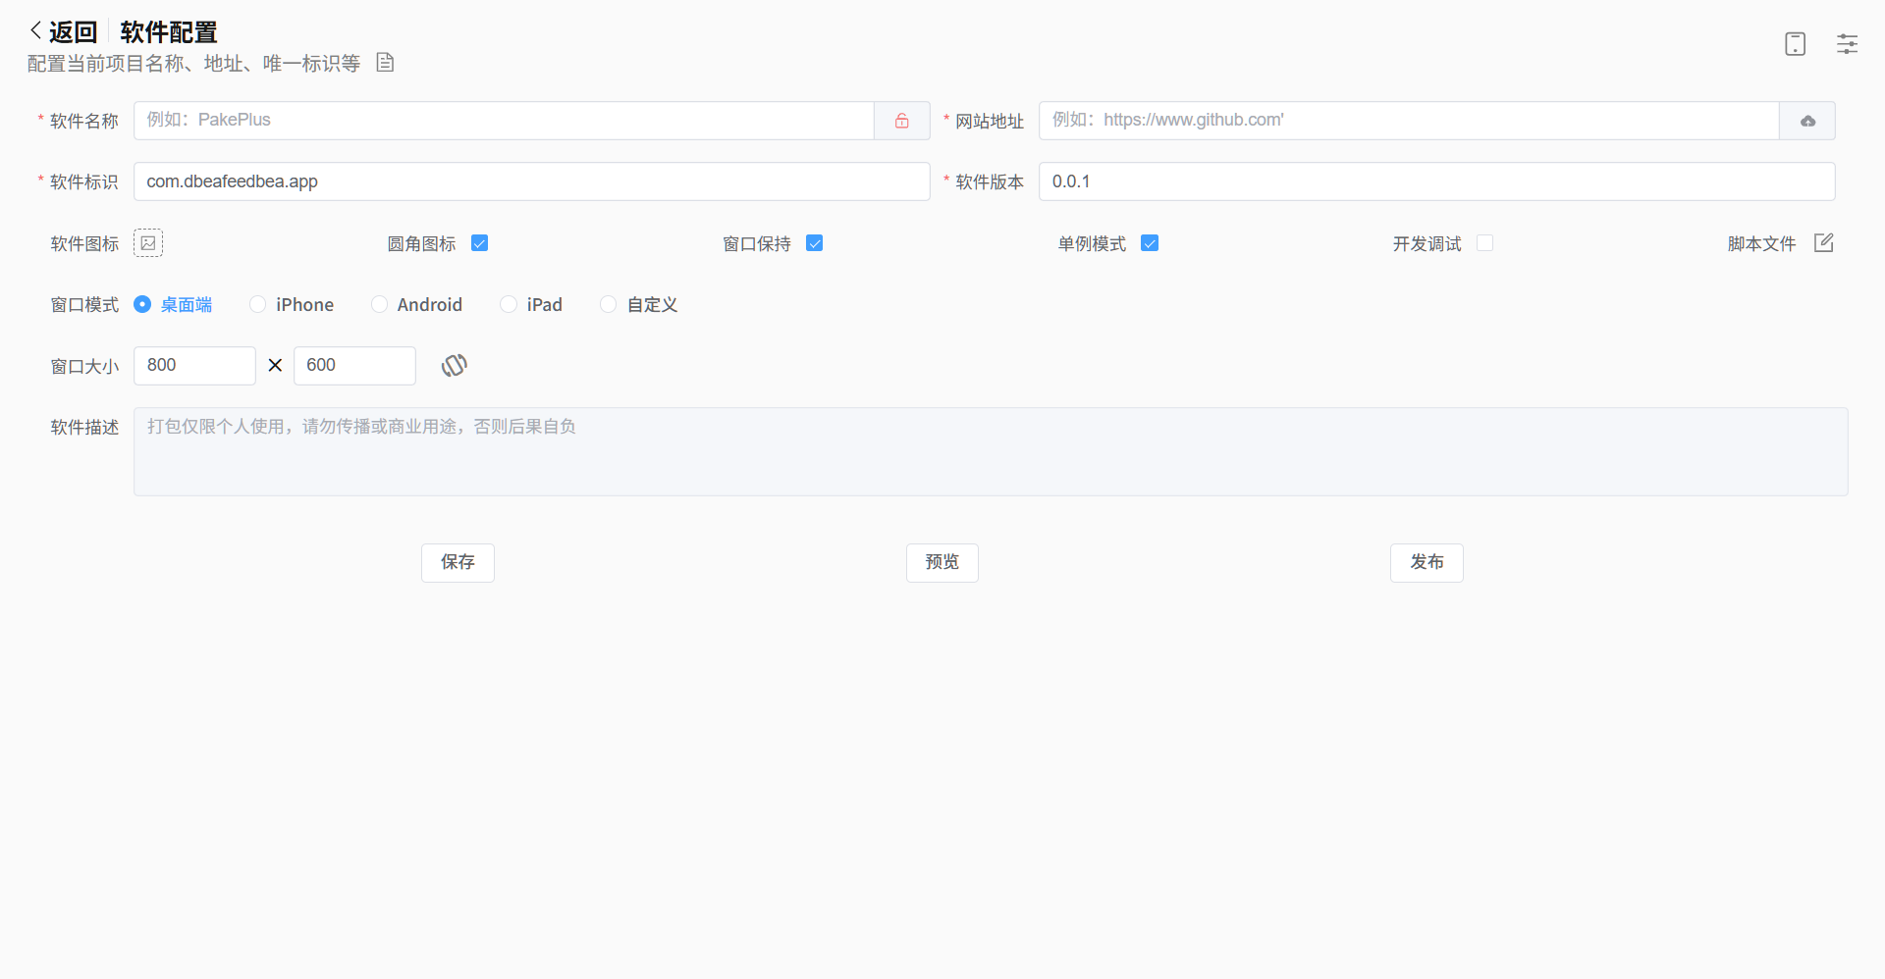Disable the 单例模式 checkbox
The width and height of the screenshot is (1885, 979).
click(1150, 243)
